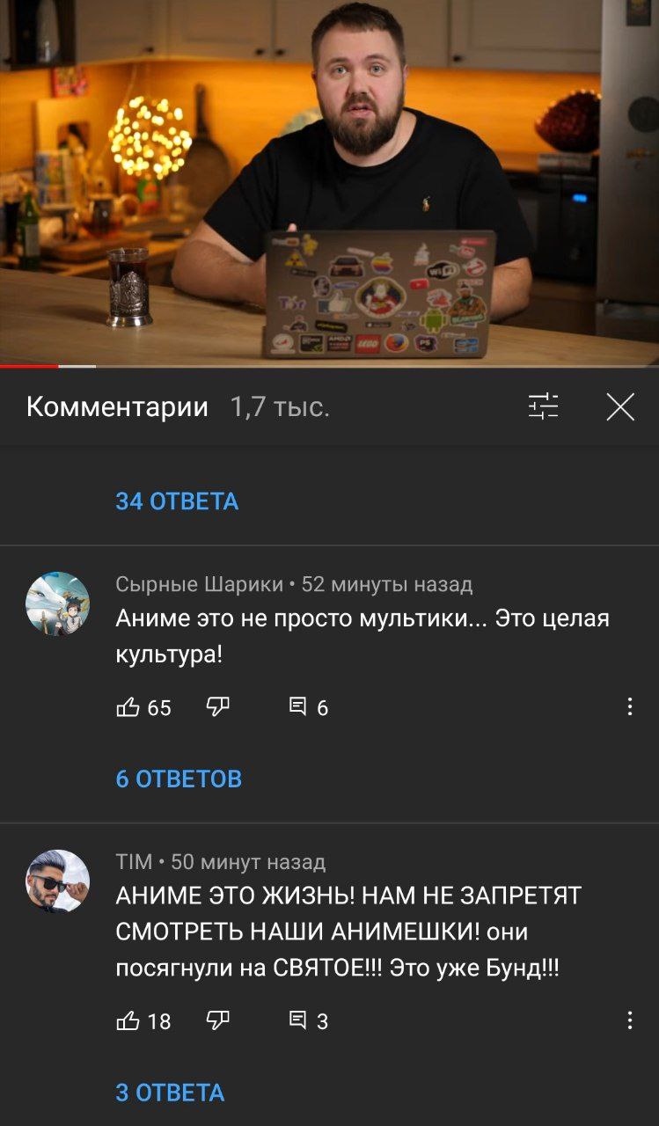Click the TIM username
Image resolution: width=659 pixels, height=1126 pixels.
(134, 862)
